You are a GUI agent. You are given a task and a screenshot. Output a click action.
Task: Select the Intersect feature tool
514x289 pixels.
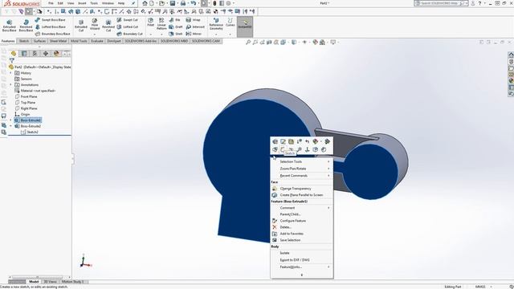195,26
